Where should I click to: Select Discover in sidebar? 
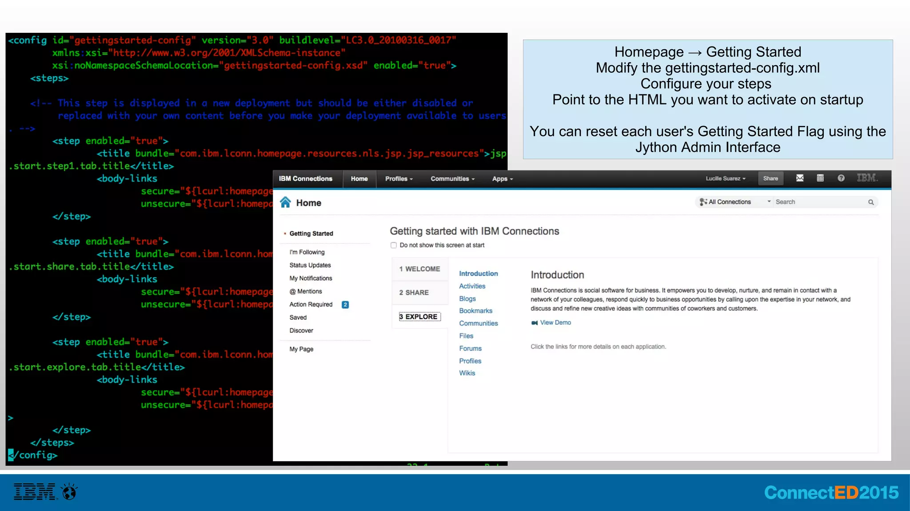301,330
